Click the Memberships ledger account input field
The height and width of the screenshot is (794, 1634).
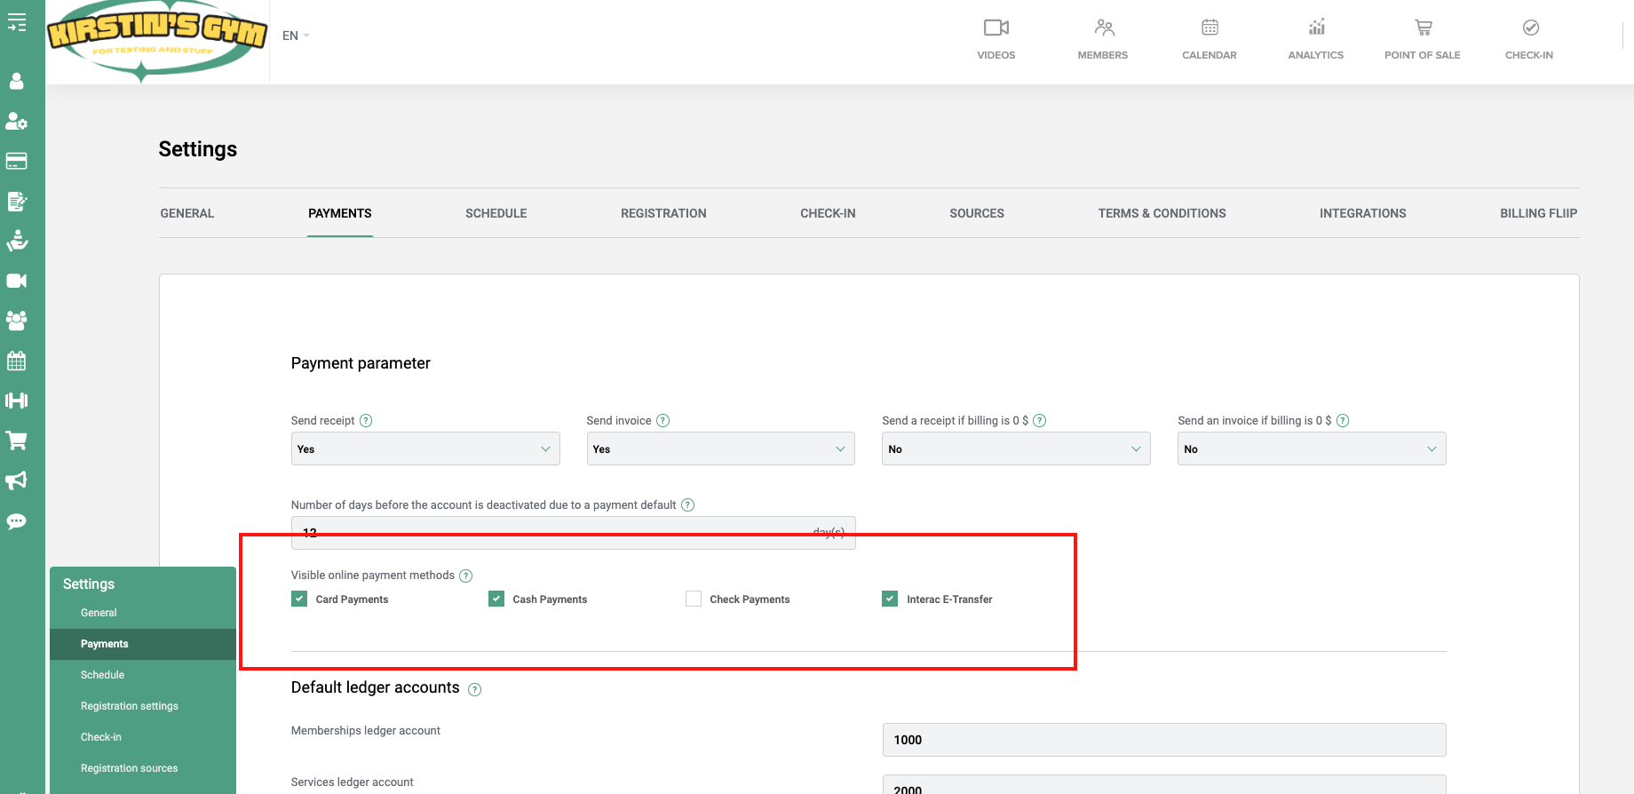1163,740
